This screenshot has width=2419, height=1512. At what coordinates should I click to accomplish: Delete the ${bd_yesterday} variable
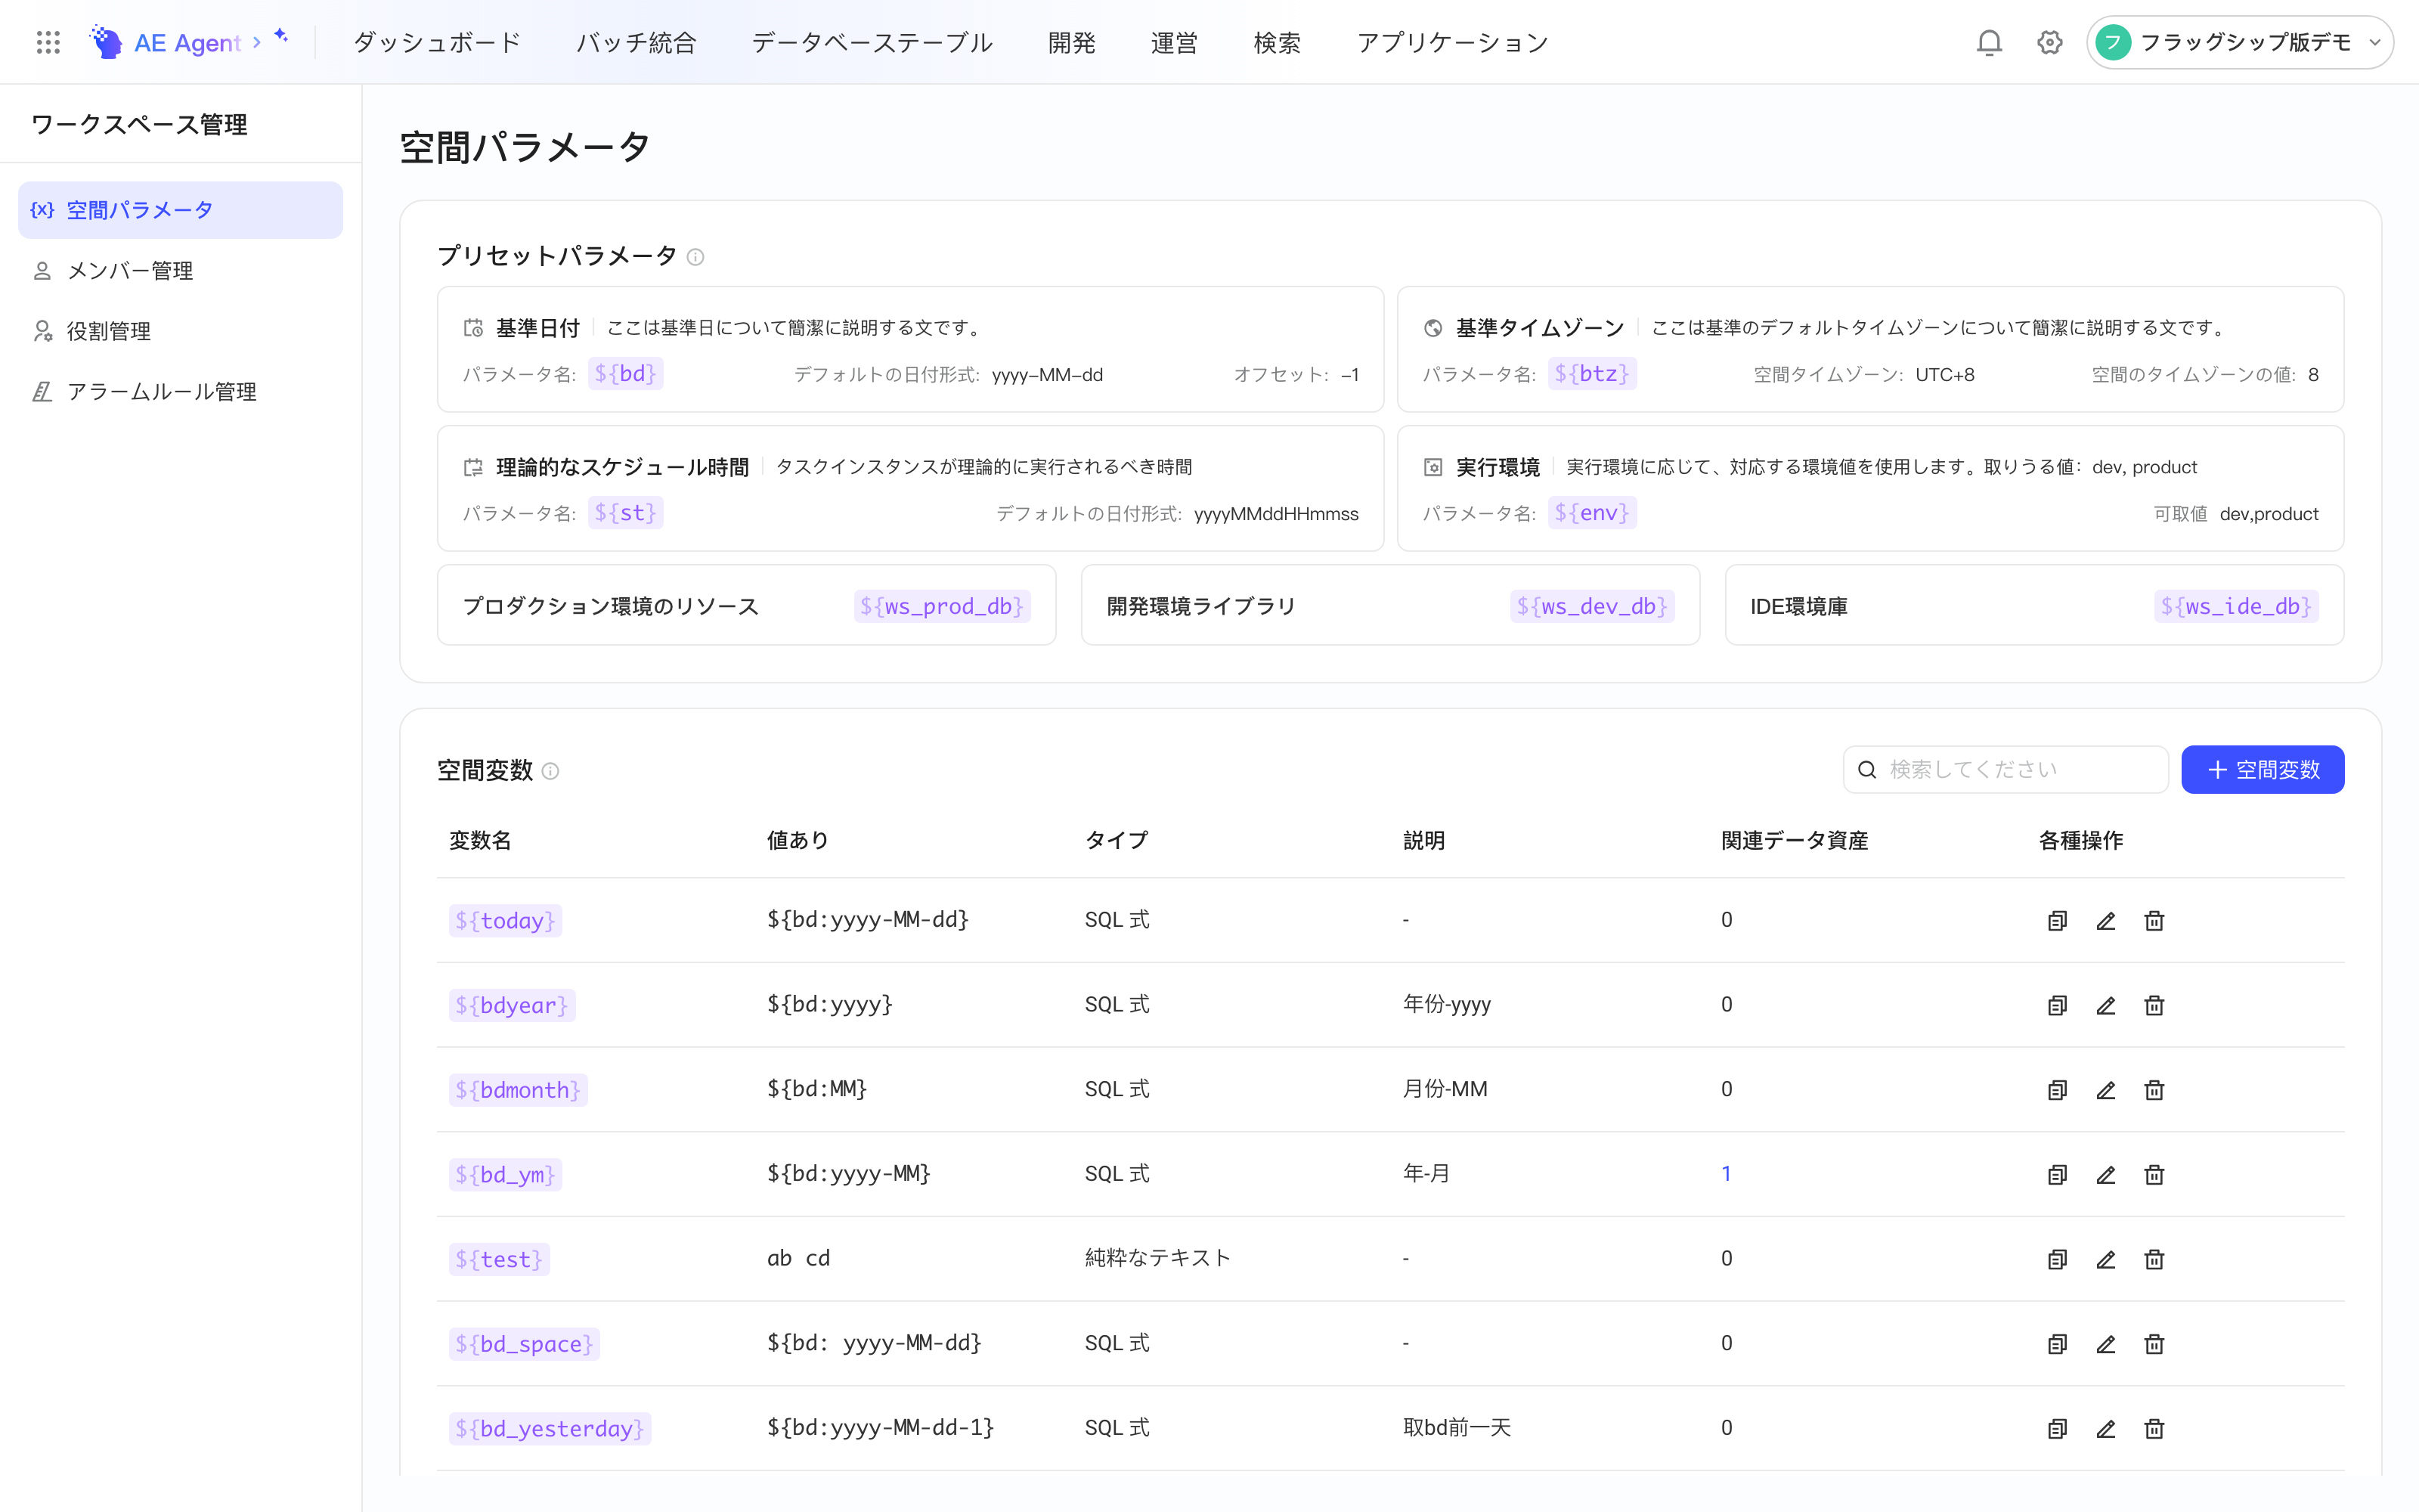(x=2154, y=1428)
